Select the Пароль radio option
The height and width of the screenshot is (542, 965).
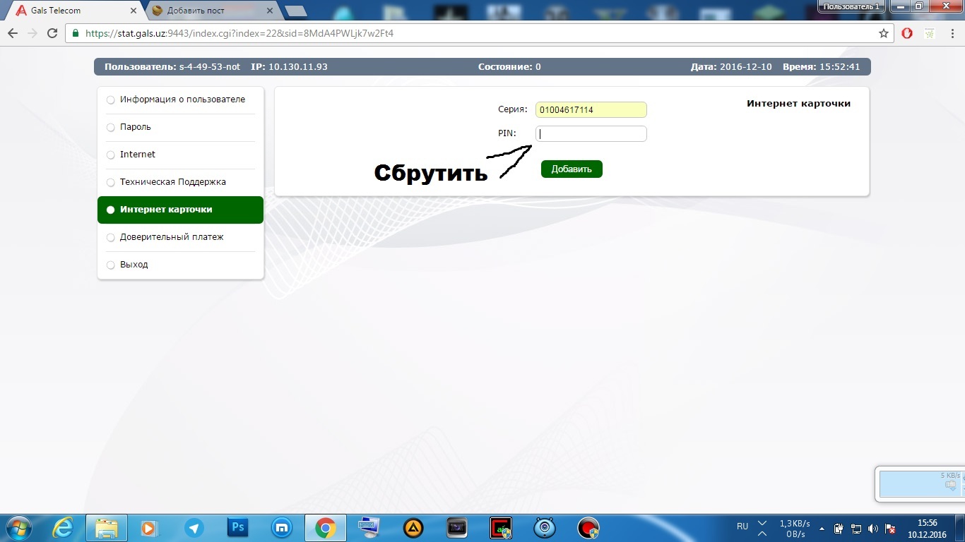coord(110,127)
